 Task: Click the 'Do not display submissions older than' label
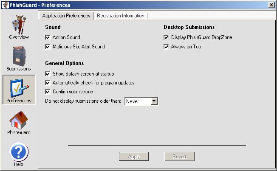point(83,101)
